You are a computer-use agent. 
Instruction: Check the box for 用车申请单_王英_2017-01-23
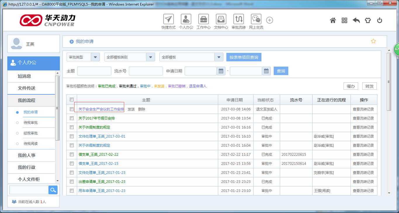(72, 191)
